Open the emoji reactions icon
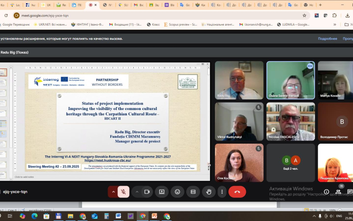The width and height of the screenshot is (353, 221). (x=177, y=192)
